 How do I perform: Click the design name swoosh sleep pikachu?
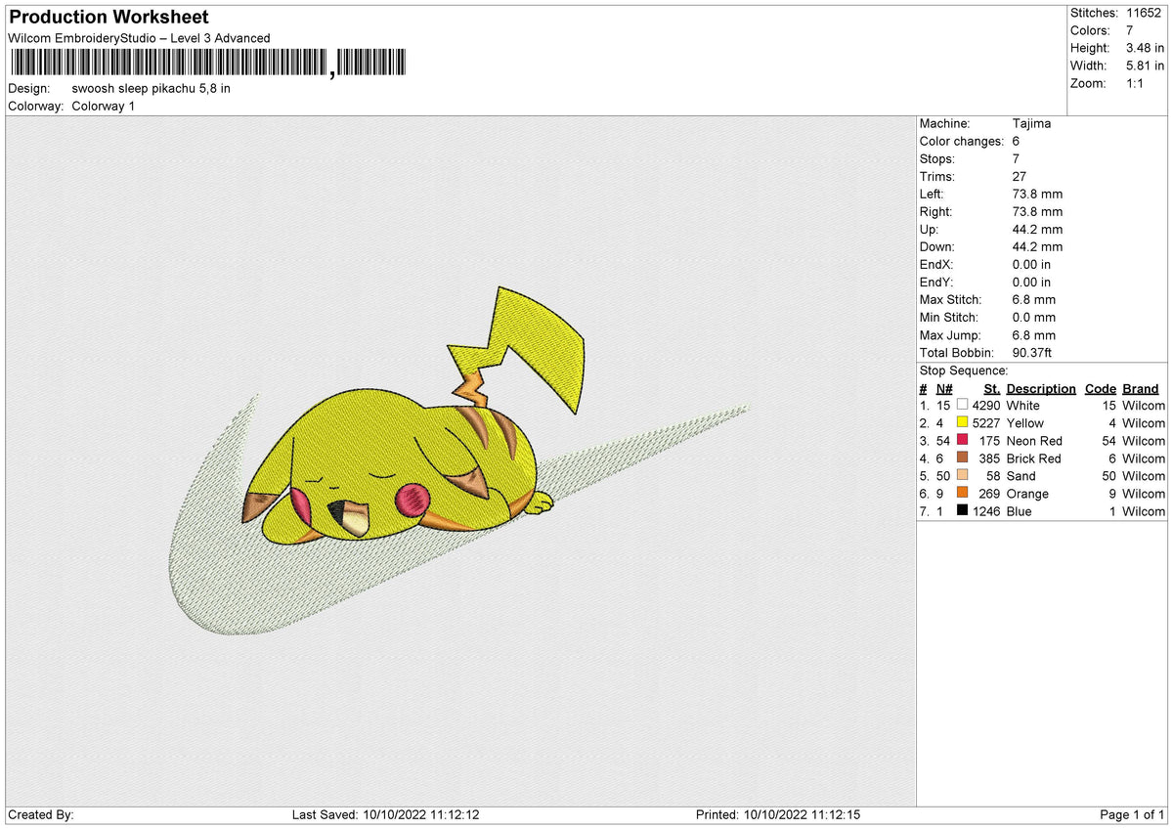click(152, 88)
